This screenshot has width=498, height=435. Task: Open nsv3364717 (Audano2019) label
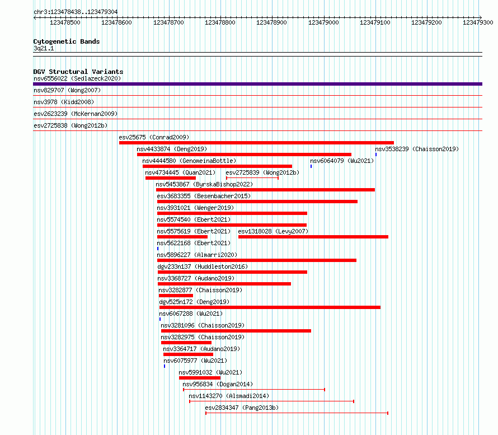click(x=201, y=349)
